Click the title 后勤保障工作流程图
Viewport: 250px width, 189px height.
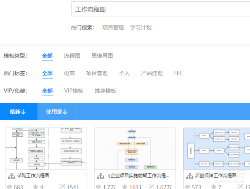pyautogui.click(x=216, y=176)
